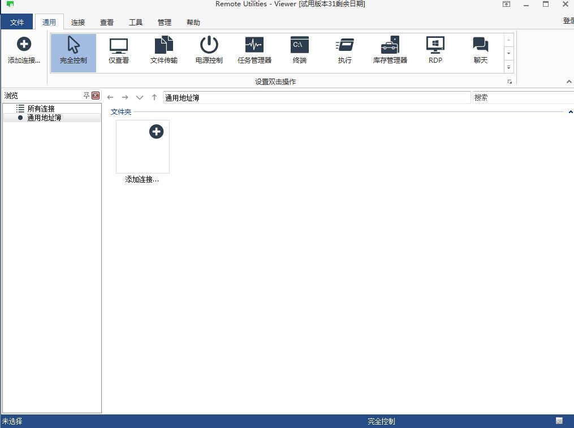The width and height of the screenshot is (574, 428).
Task: Click the 添加连接 button in the ribbon
Action: [x=24, y=51]
